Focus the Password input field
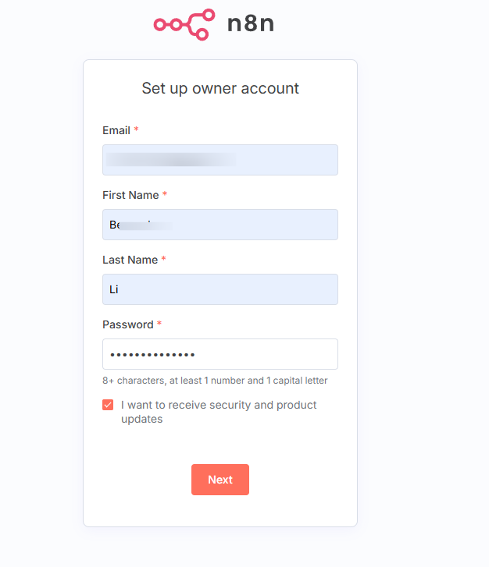This screenshot has width=489, height=567. point(220,354)
